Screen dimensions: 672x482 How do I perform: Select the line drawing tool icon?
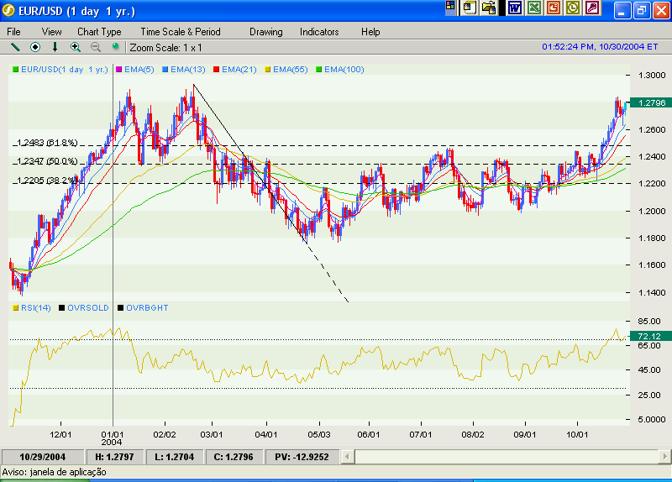click(x=14, y=47)
